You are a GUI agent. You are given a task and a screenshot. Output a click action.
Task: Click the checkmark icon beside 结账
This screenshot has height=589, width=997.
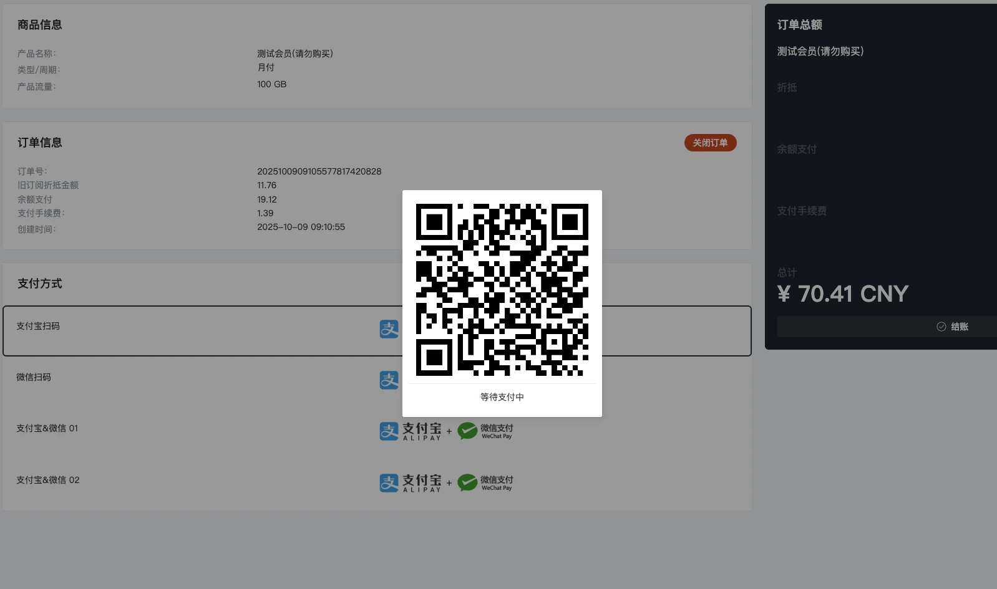941,327
